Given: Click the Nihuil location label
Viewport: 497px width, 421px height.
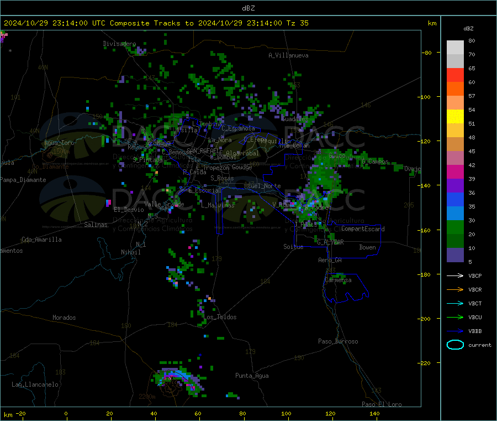Looking at the screenshot, I should (130, 252).
